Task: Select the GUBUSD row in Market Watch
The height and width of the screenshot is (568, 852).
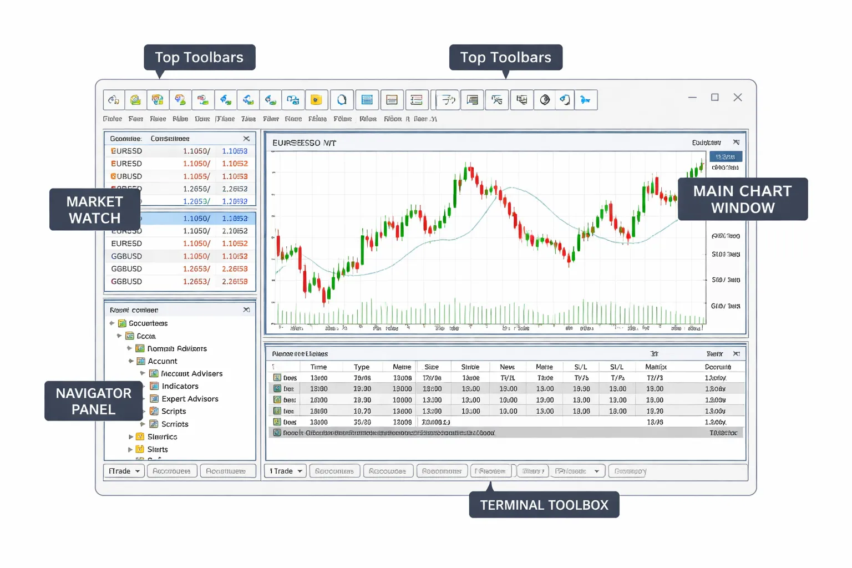Action: pyautogui.click(x=180, y=176)
